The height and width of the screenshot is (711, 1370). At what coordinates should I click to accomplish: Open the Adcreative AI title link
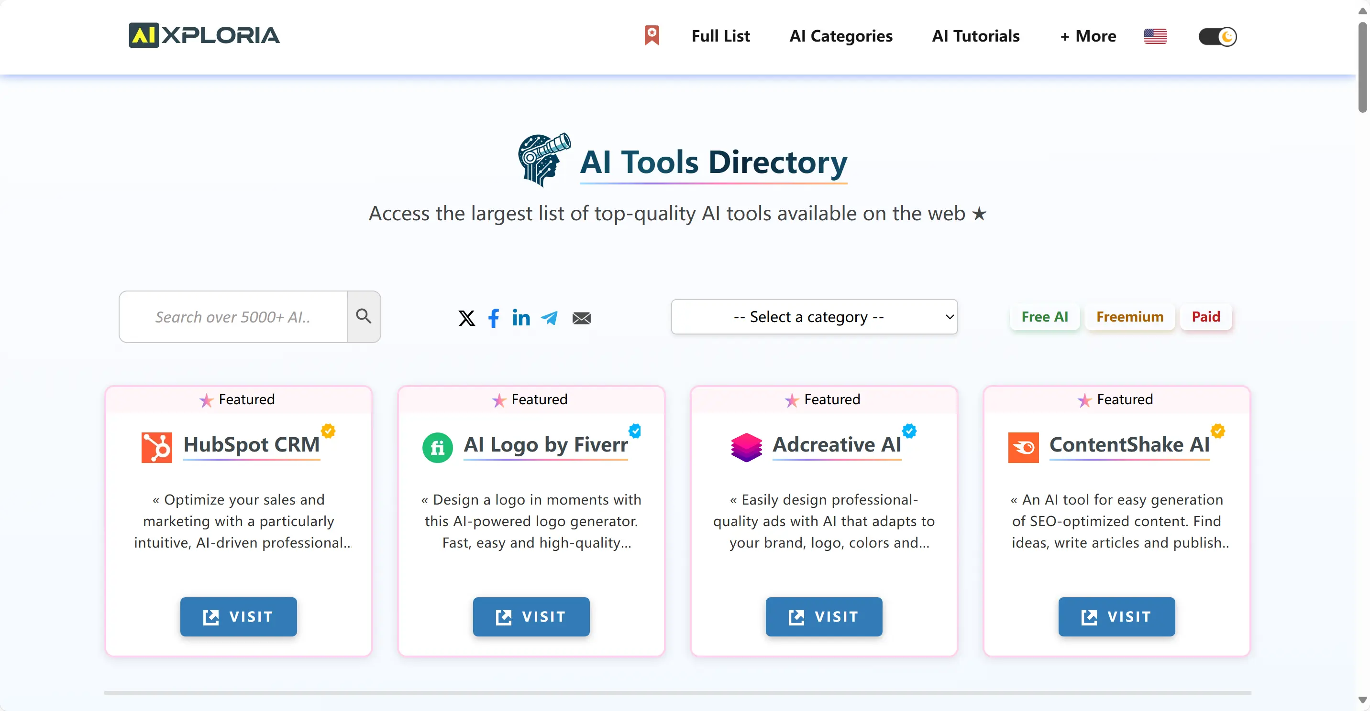point(837,444)
